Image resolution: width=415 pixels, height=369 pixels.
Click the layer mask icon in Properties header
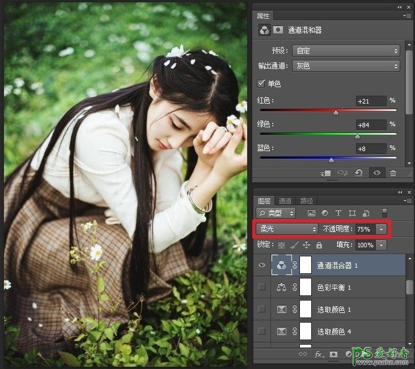[278, 30]
